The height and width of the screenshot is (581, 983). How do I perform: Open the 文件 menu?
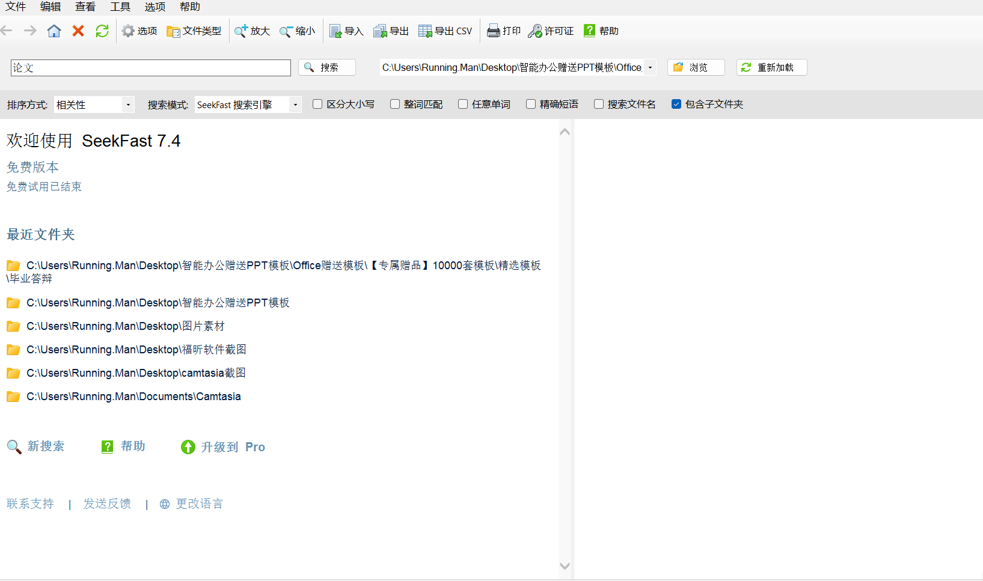pos(16,7)
